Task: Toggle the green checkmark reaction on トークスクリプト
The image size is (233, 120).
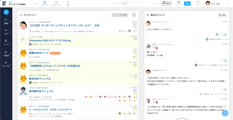Action: (x=120, y=114)
